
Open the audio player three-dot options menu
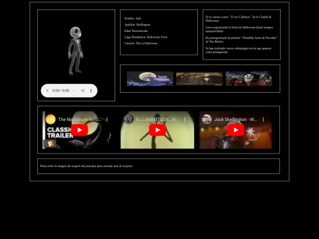click(91, 91)
